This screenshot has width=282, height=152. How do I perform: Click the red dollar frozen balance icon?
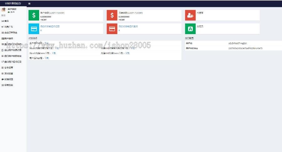[112, 15]
